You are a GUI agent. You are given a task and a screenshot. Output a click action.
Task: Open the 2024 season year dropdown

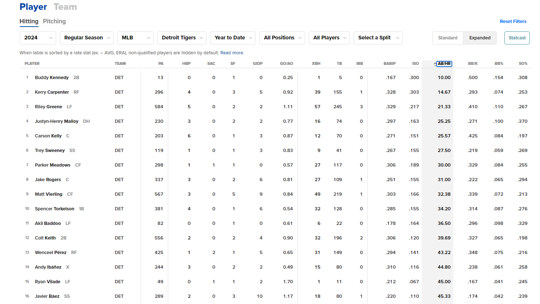pos(38,38)
